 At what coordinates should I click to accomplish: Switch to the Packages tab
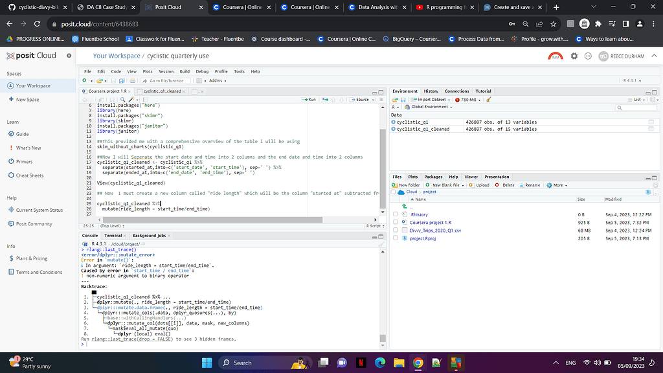(433, 177)
